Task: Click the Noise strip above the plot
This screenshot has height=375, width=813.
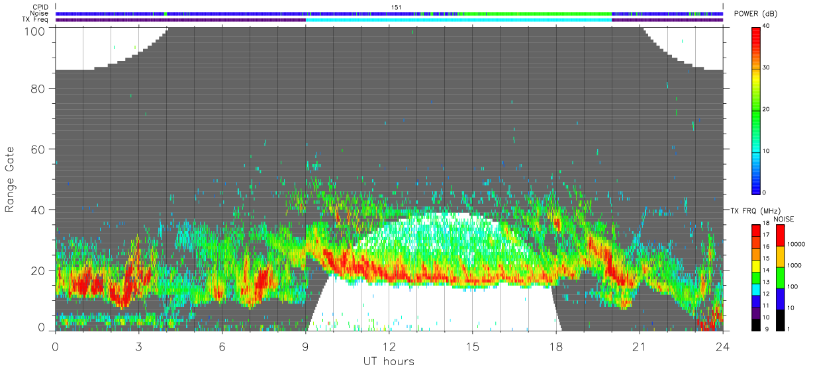Action: tap(389, 13)
